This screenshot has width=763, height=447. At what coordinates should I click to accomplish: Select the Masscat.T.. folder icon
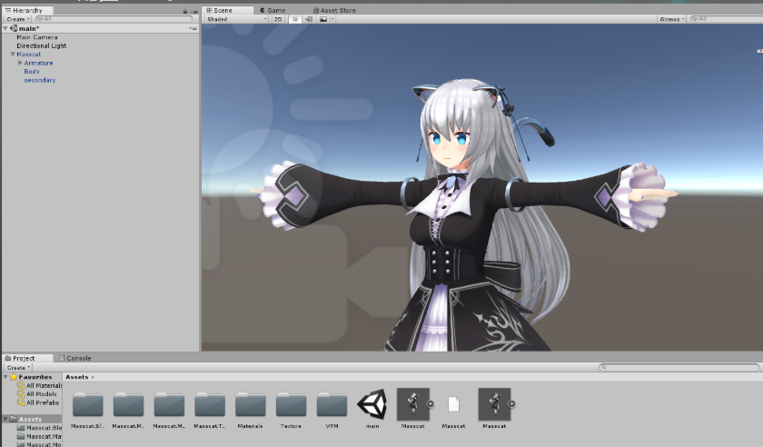tap(210, 404)
